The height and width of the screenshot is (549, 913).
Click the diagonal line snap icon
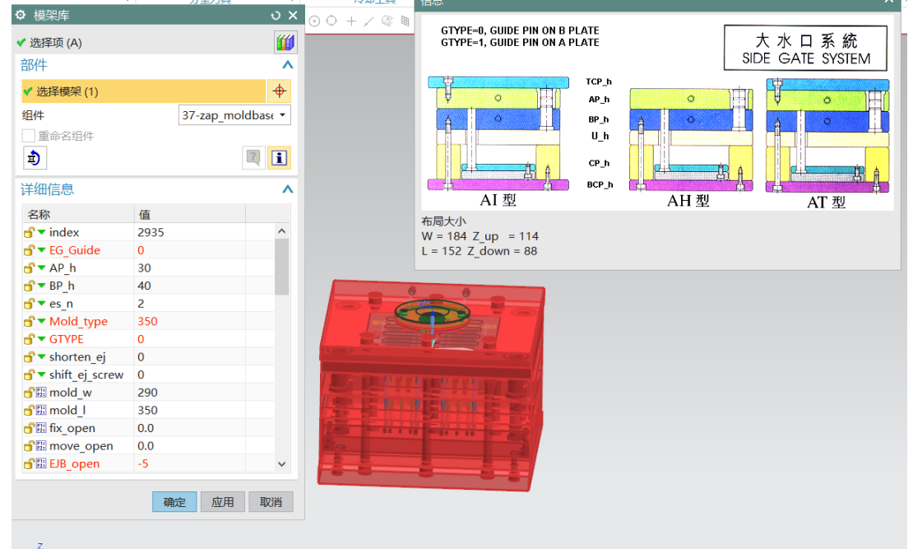click(368, 21)
